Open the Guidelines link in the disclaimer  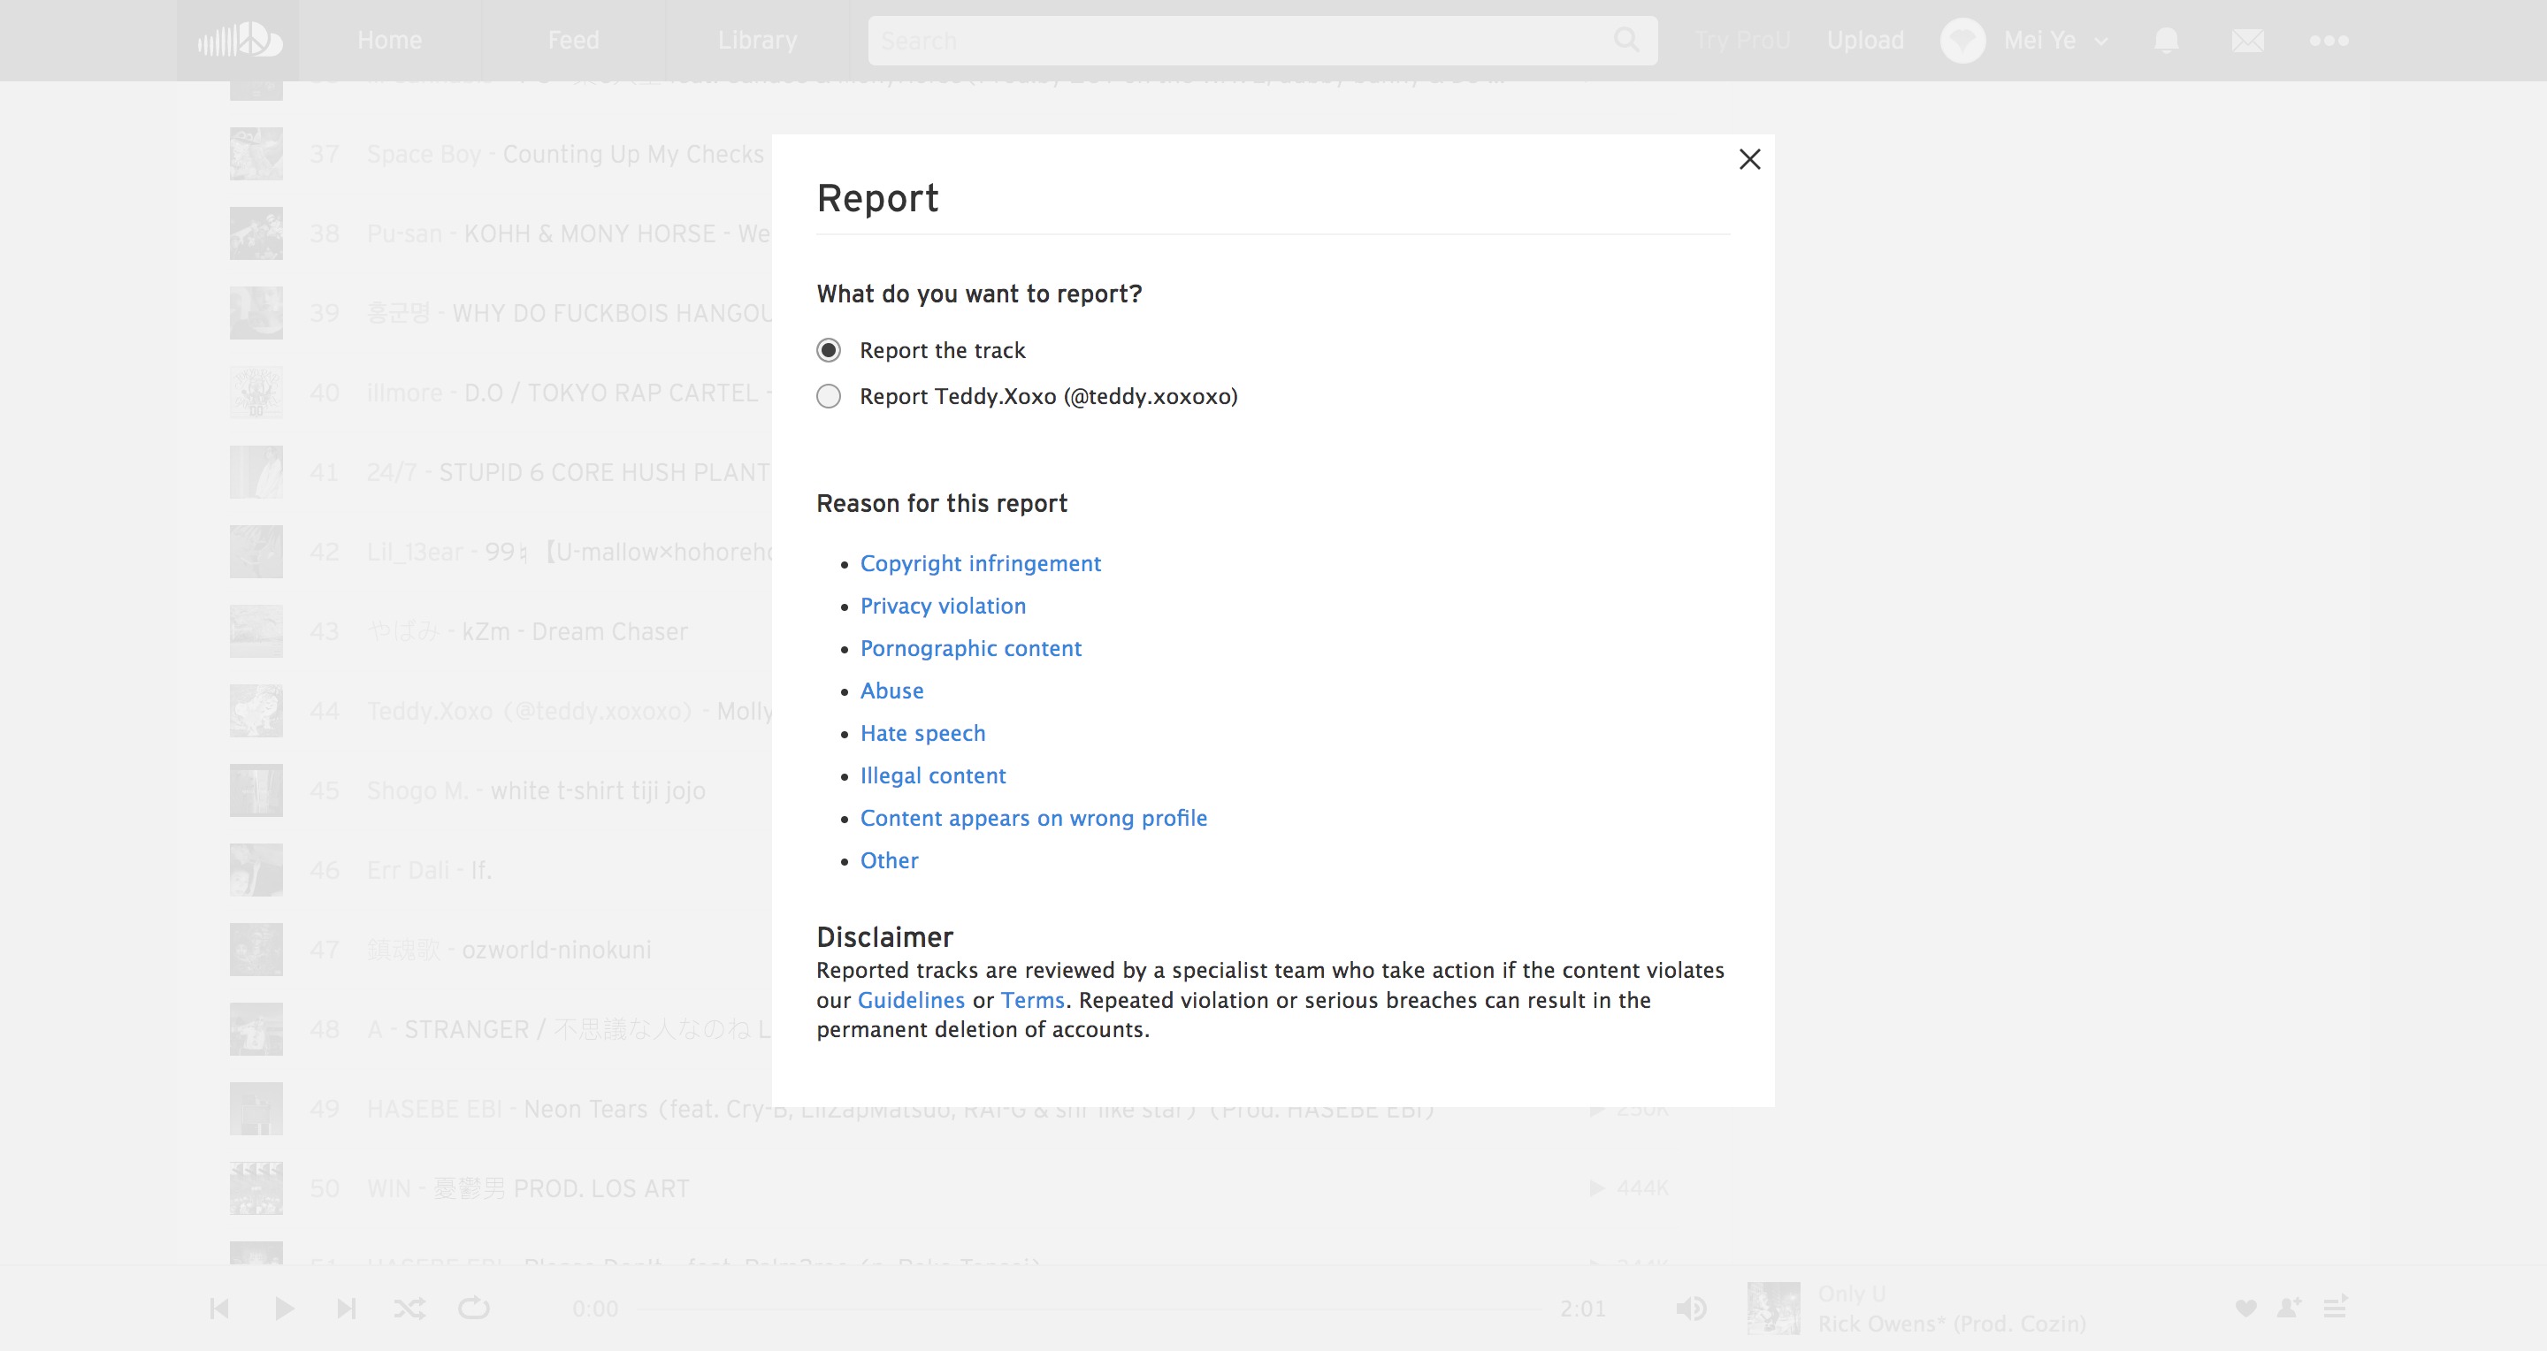point(911,1000)
